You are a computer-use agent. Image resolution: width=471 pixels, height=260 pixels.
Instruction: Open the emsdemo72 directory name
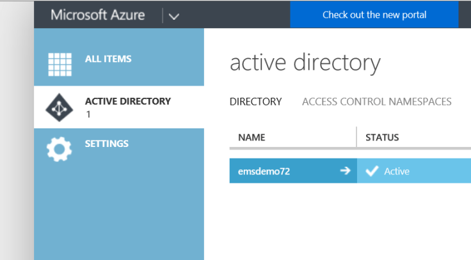[264, 171]
